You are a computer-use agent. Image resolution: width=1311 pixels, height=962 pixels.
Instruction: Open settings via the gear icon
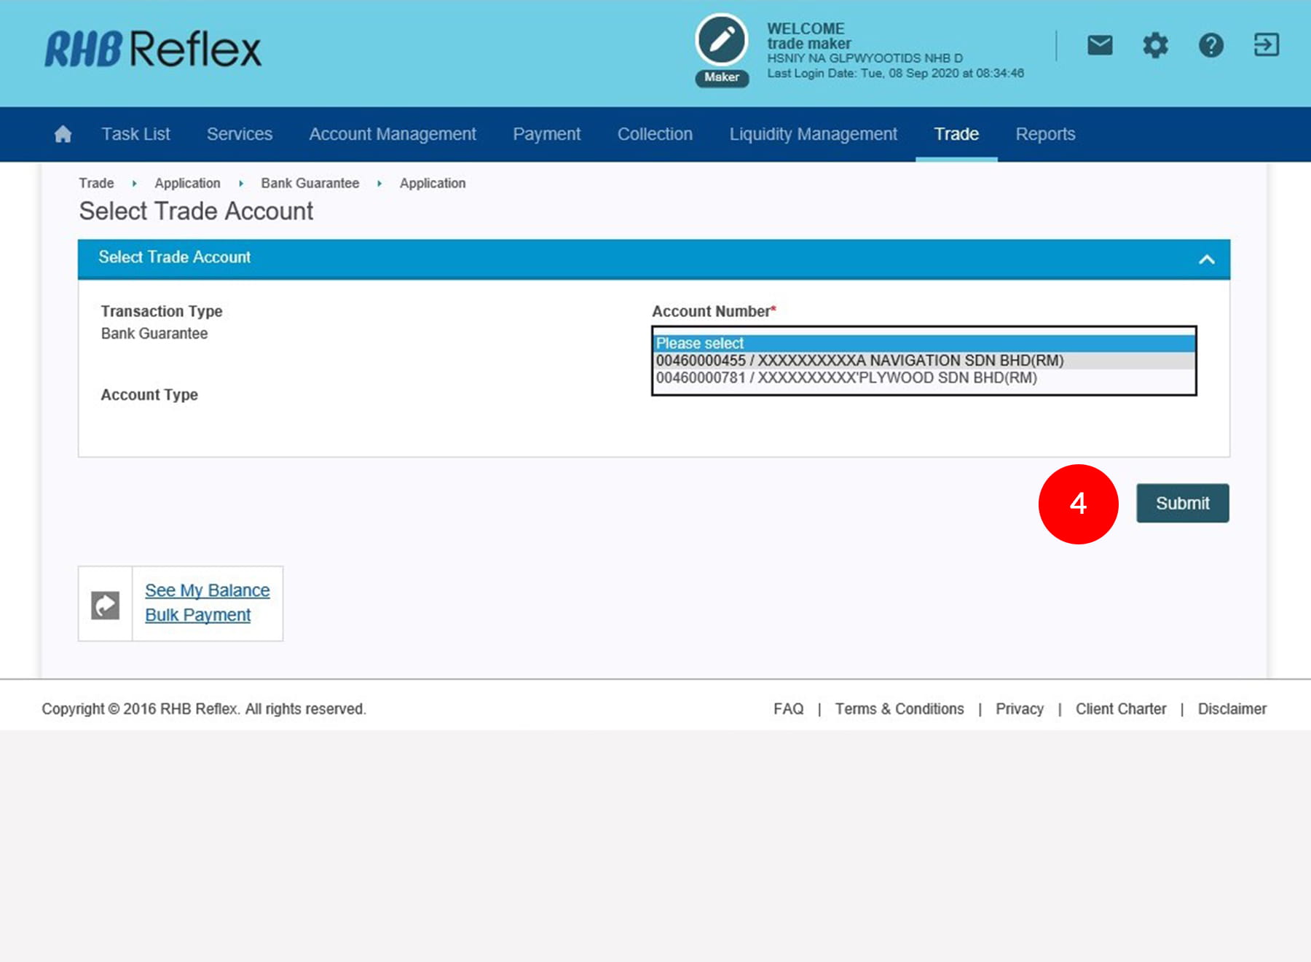coord(1155,45)
